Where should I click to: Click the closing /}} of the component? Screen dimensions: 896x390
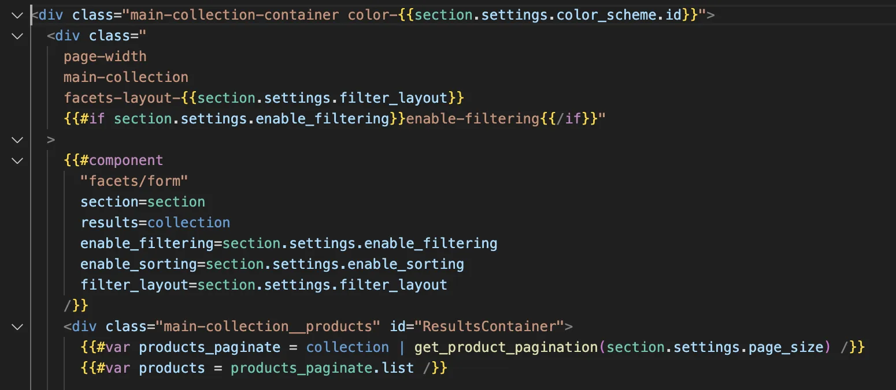point(76,306)
